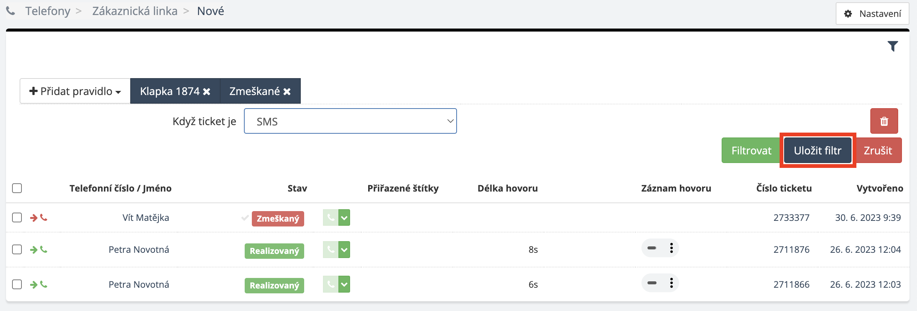Click call icon in Vít Matějka row
Viewport: 917px width, 311px height.
point(331,217)
